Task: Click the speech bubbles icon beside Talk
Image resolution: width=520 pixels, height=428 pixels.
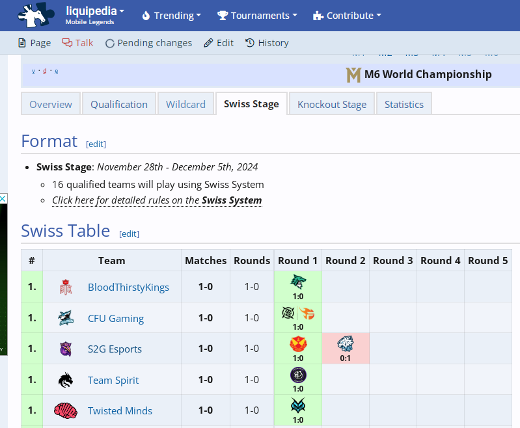Action: point(67,43)
